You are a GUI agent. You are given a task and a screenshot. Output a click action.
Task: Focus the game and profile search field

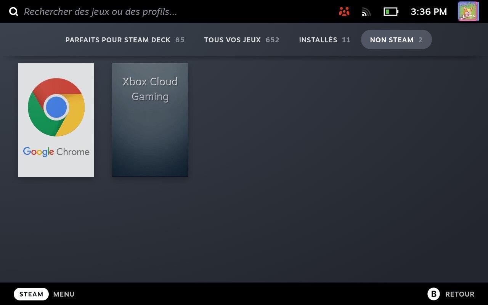(x=101, y=11)
